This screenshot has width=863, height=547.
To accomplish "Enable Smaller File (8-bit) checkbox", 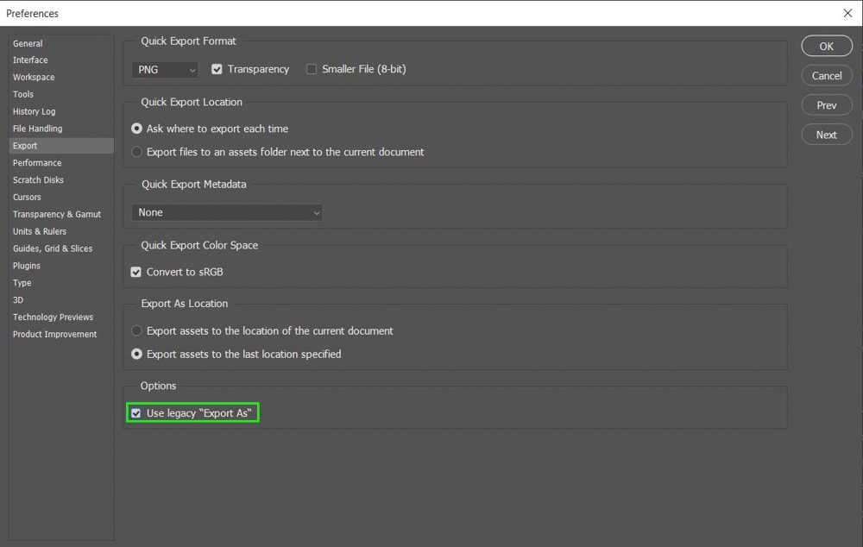I will point(312,69).
